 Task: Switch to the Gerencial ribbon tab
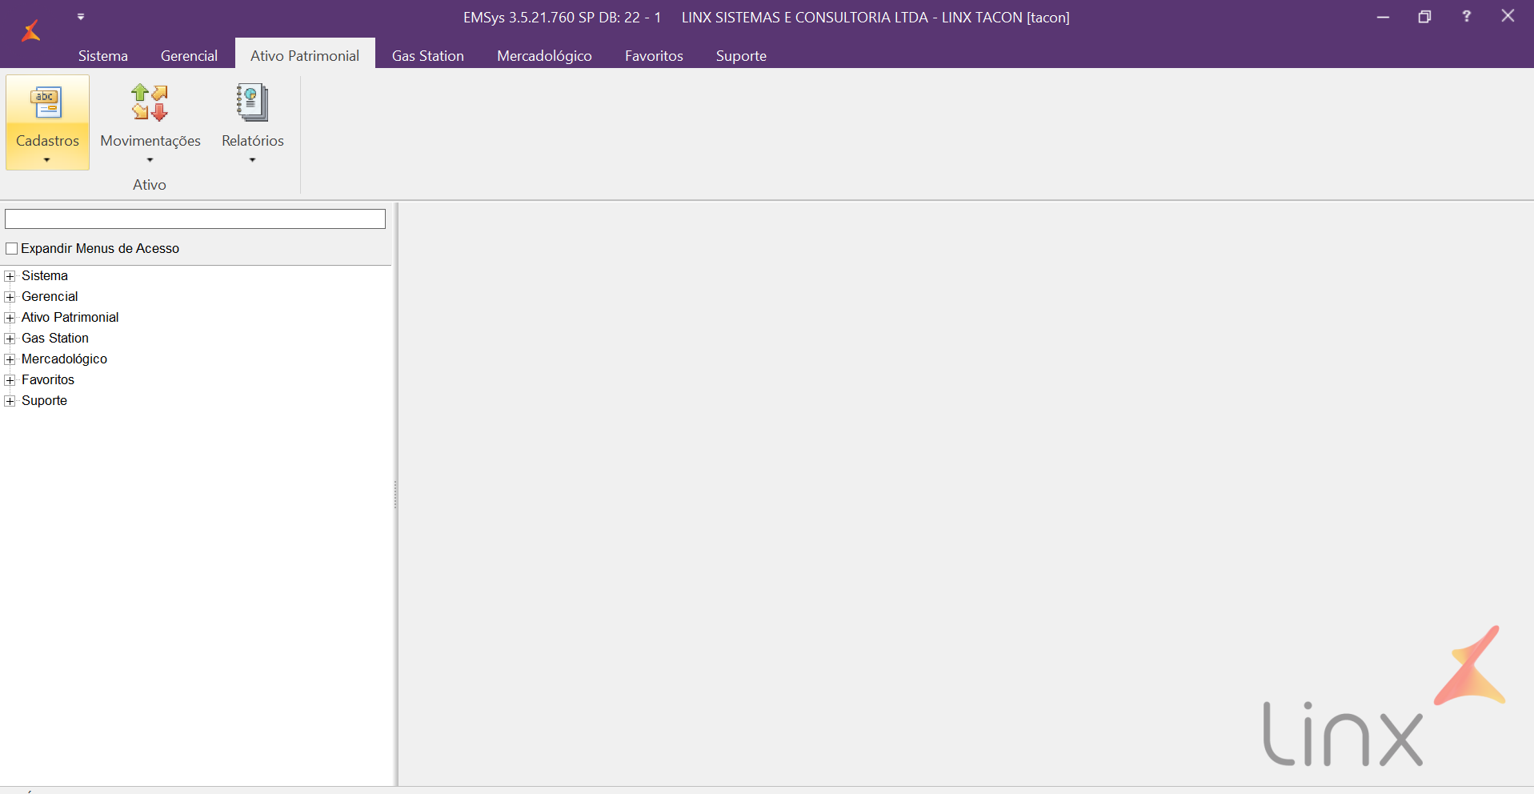tap(189, 55)
